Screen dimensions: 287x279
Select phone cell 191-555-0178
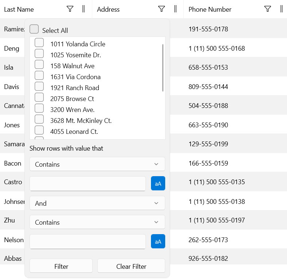coord(208,29)
